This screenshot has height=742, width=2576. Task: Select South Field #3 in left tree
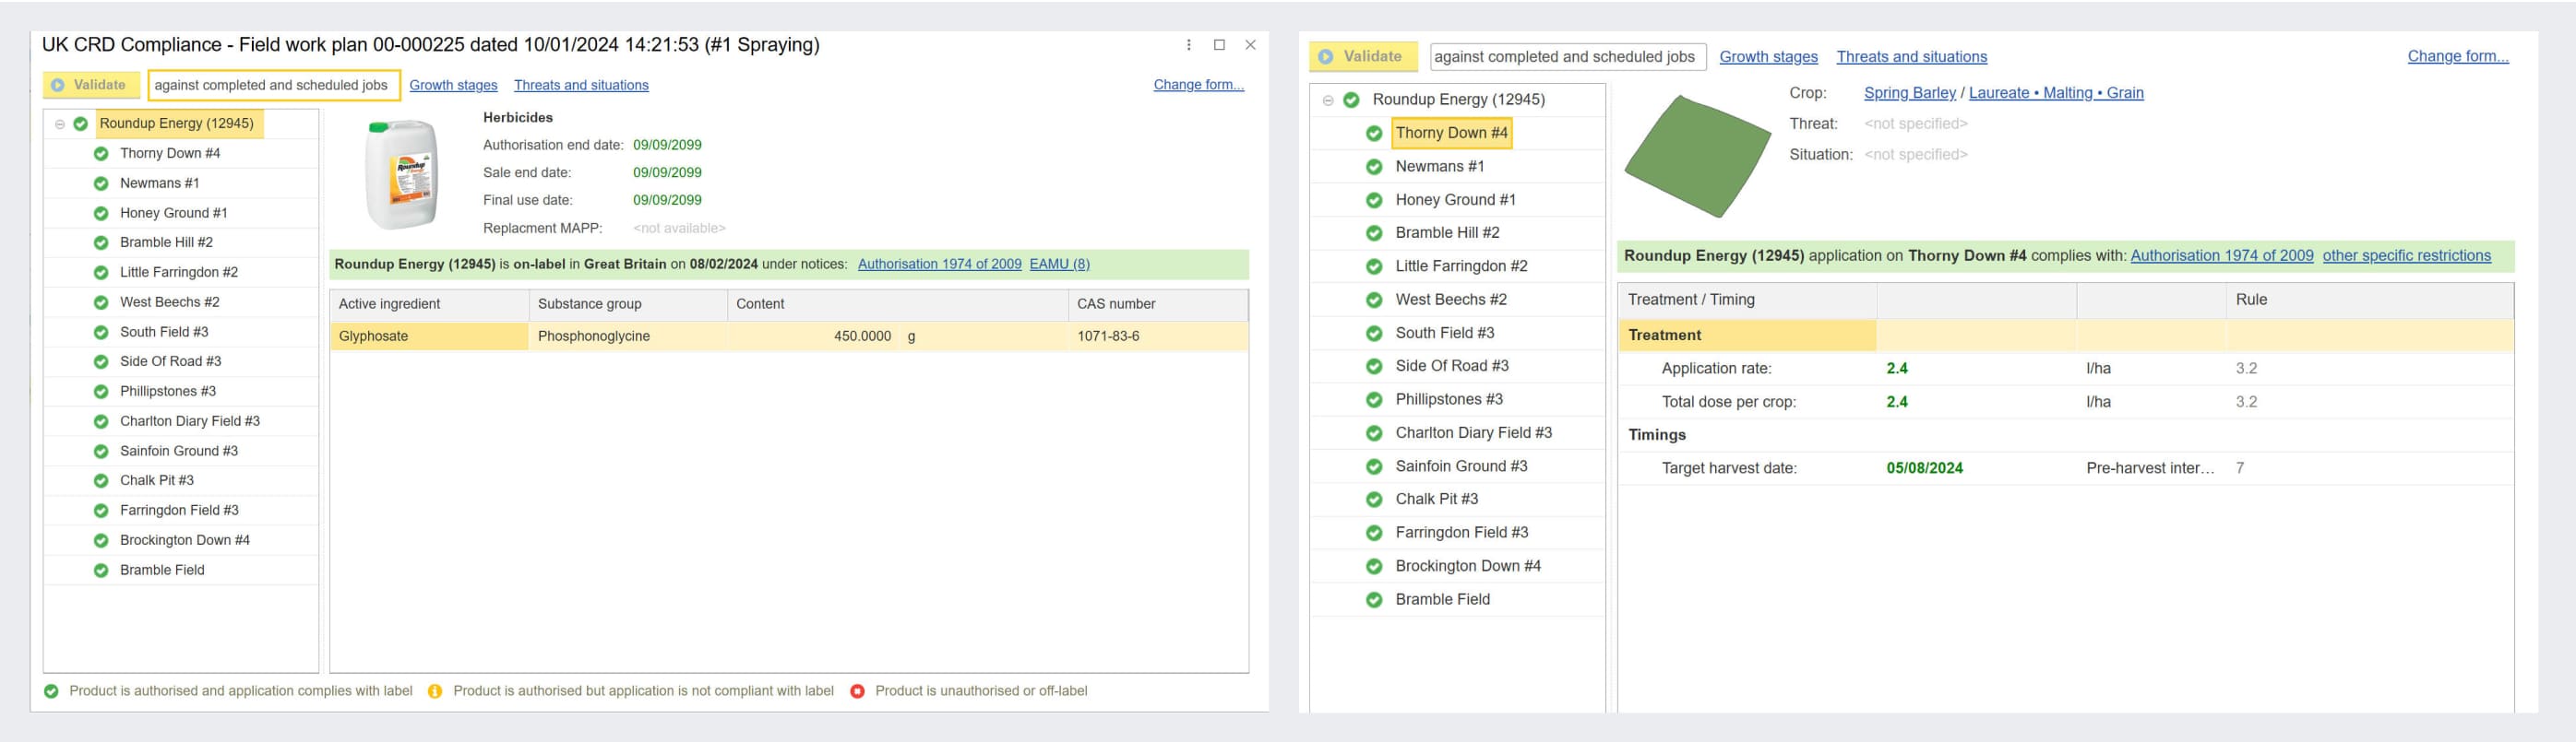point(164,332)
